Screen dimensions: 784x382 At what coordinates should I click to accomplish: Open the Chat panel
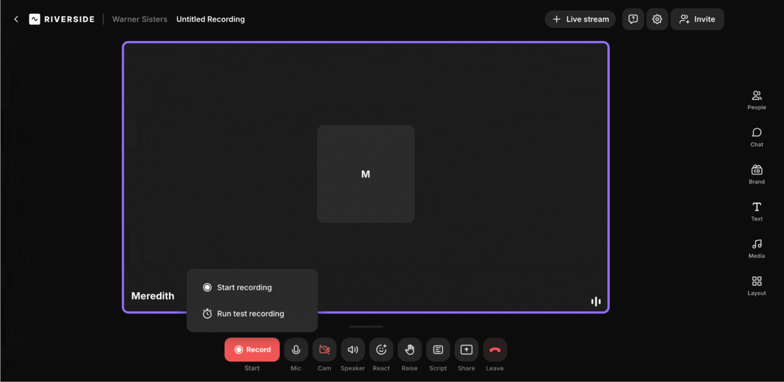[x=756, y=137]
